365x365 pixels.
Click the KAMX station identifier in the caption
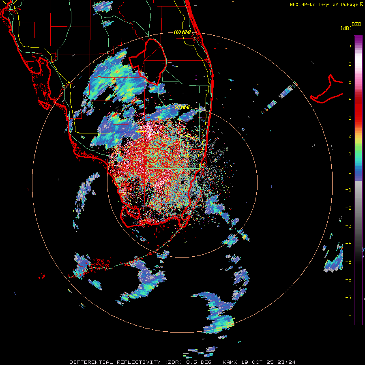point(230,362)
